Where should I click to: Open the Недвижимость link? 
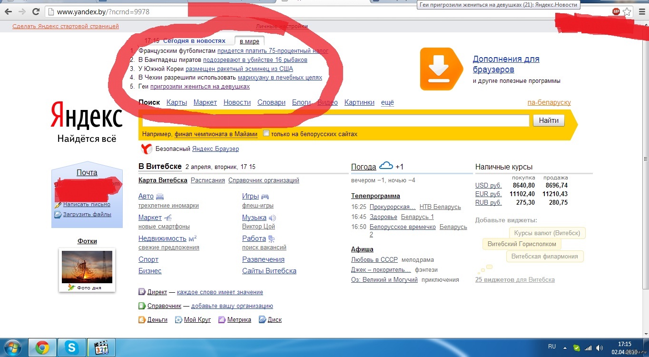coord(162,238)
